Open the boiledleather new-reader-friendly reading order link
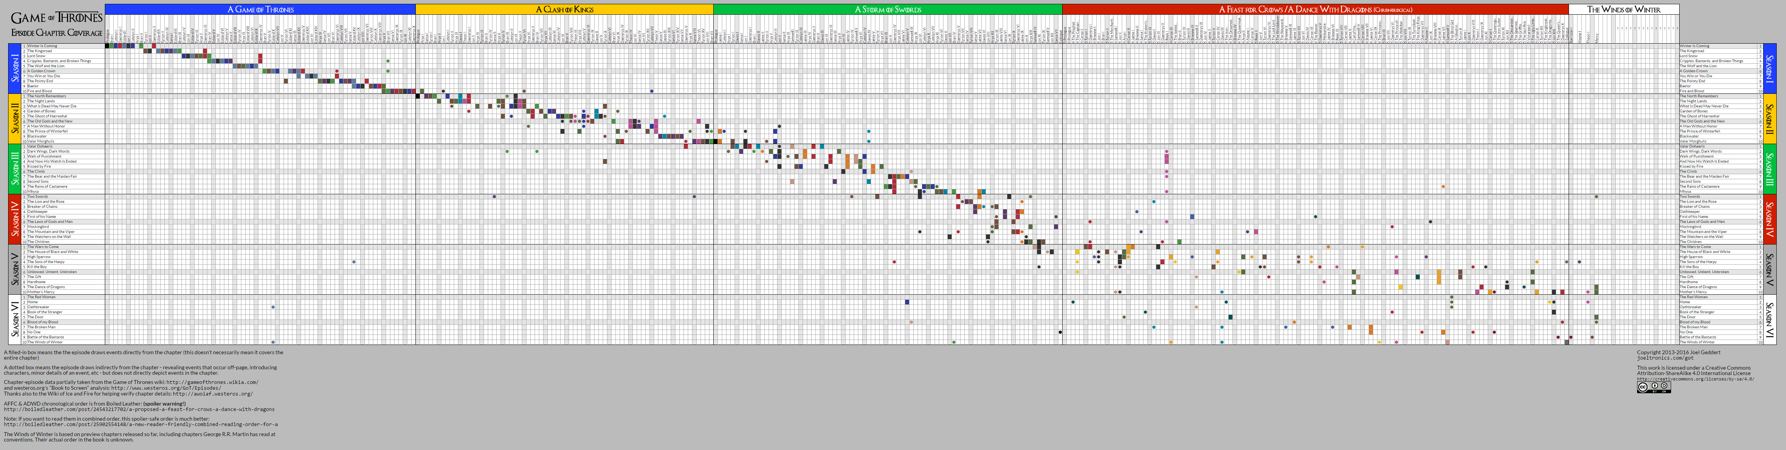Image resolution: width=1786 pixels, height=450 pixels. coord(141,425)
